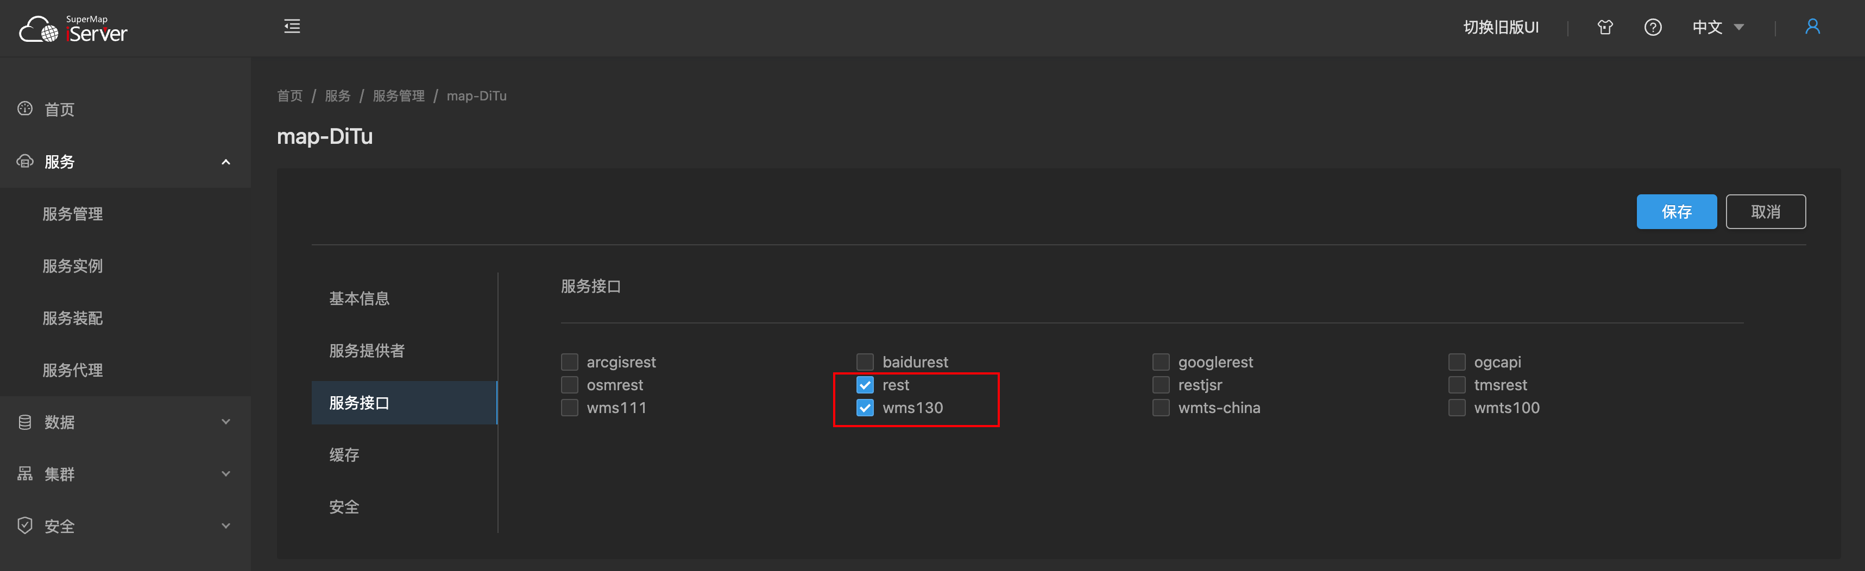Click the blue 保存 button
1865x571 pixels.
pyautogui.click(x=1675, y=211)
